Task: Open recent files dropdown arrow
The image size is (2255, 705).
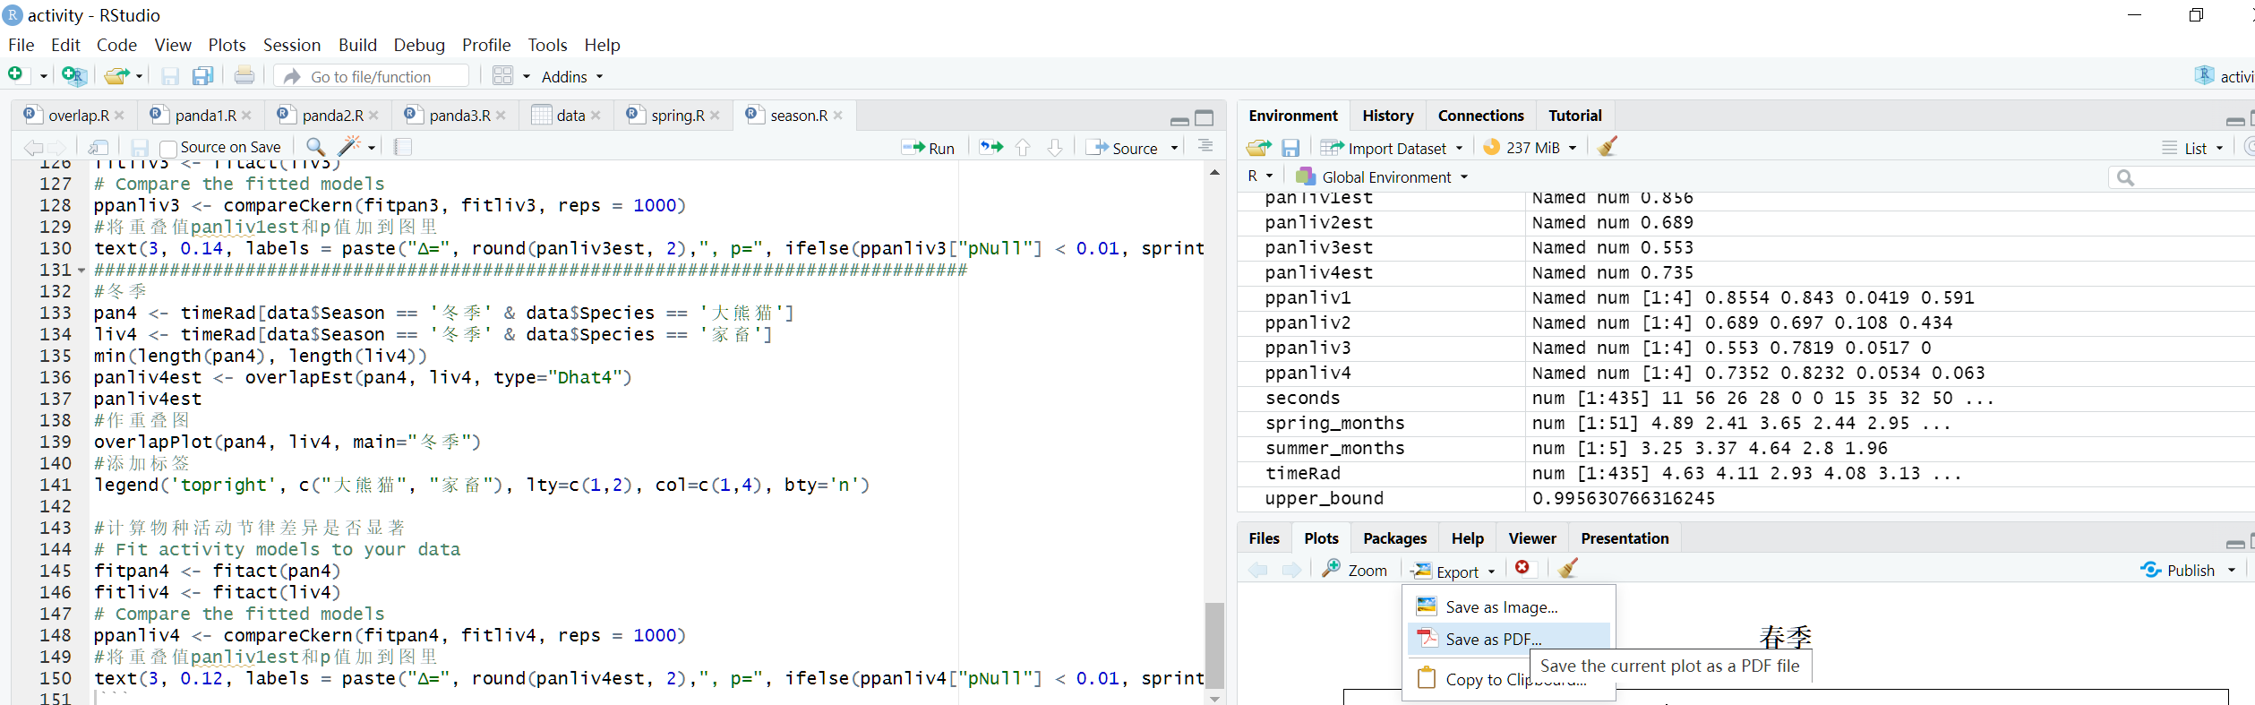Action: (x=139, y=77)
